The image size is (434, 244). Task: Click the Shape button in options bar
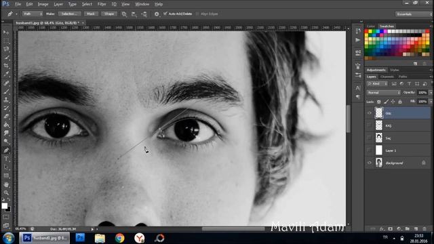tap(109, 14)
